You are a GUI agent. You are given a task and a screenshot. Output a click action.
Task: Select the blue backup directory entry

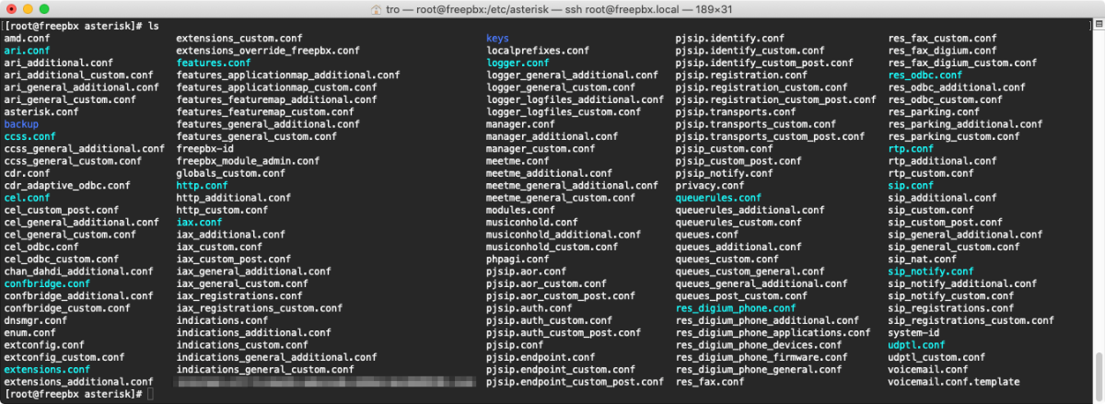pyautogui.click(x=21, y=123)
